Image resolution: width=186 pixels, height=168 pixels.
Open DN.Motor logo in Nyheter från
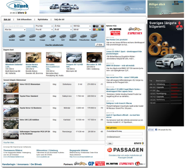pyautogui.click(x=115, y=29)
